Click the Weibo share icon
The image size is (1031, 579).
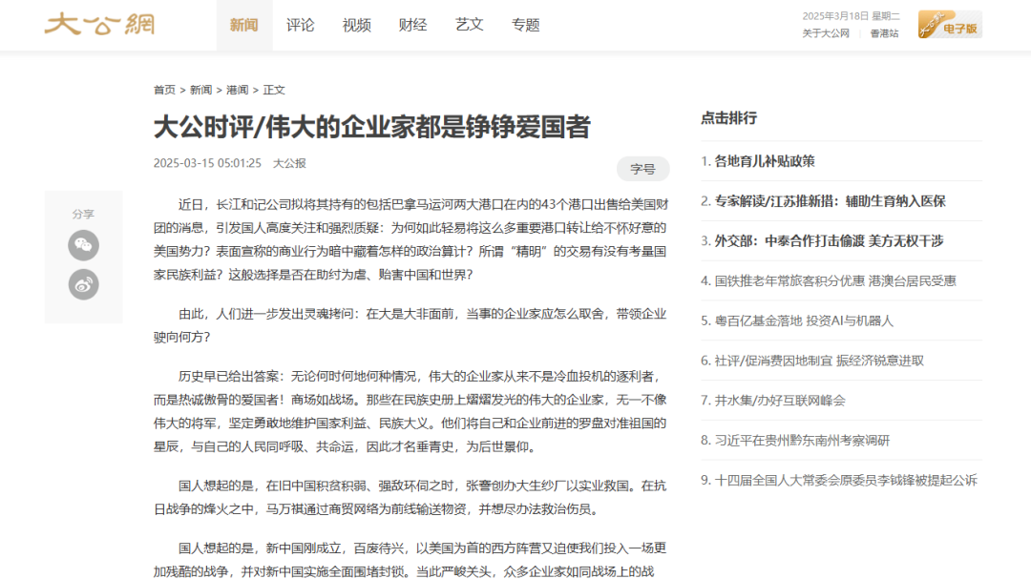(83, 284)
